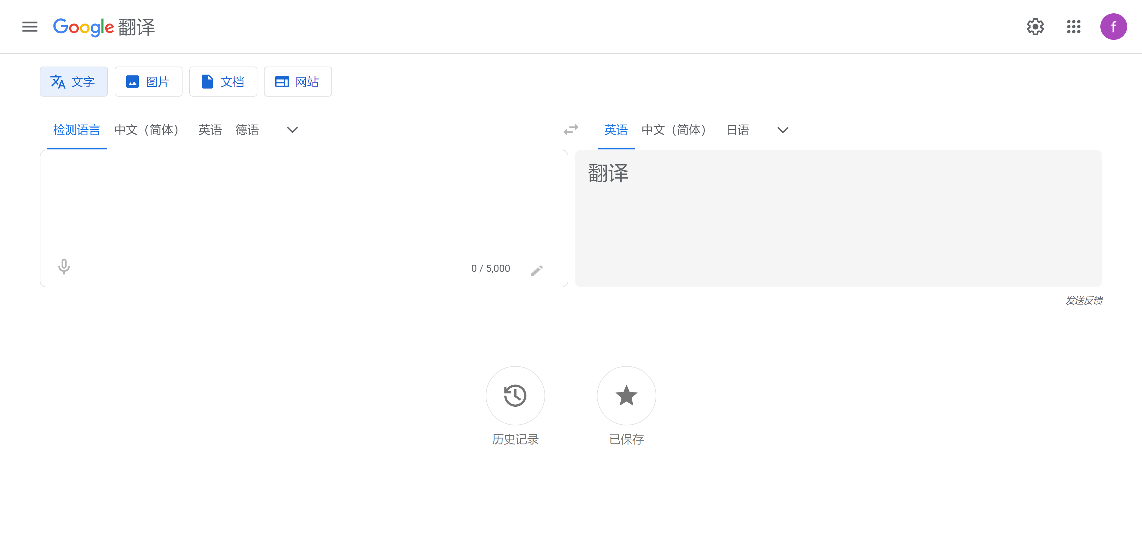
Task: Open settings gear icon
Action: [1035, 26]
